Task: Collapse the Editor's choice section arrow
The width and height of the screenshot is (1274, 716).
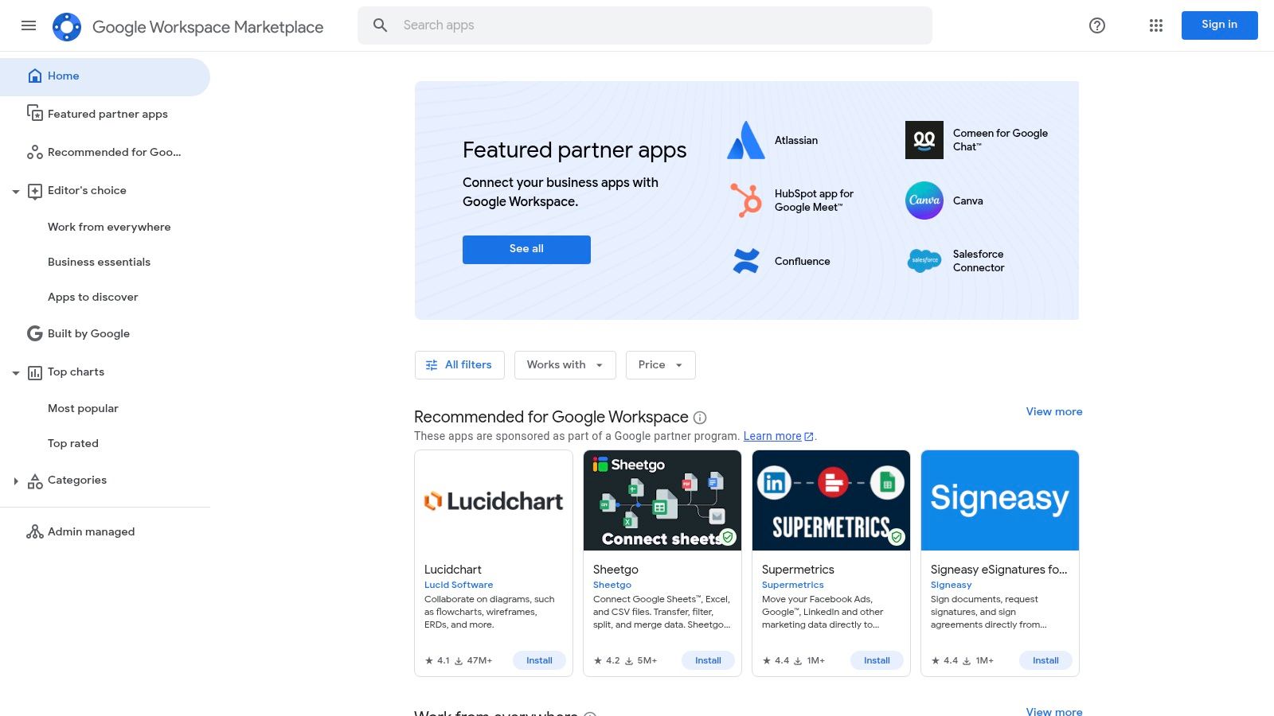Action: point(16,191)
